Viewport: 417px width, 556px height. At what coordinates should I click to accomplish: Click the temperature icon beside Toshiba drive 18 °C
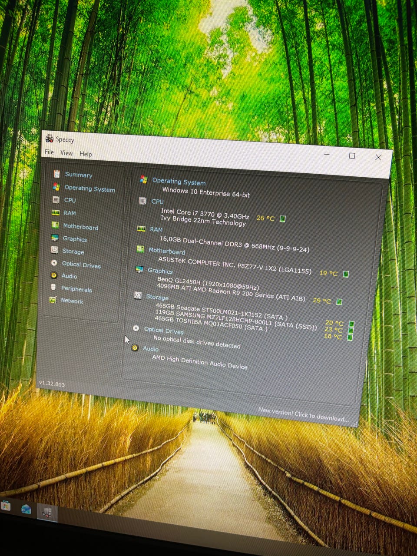(351, 337)
